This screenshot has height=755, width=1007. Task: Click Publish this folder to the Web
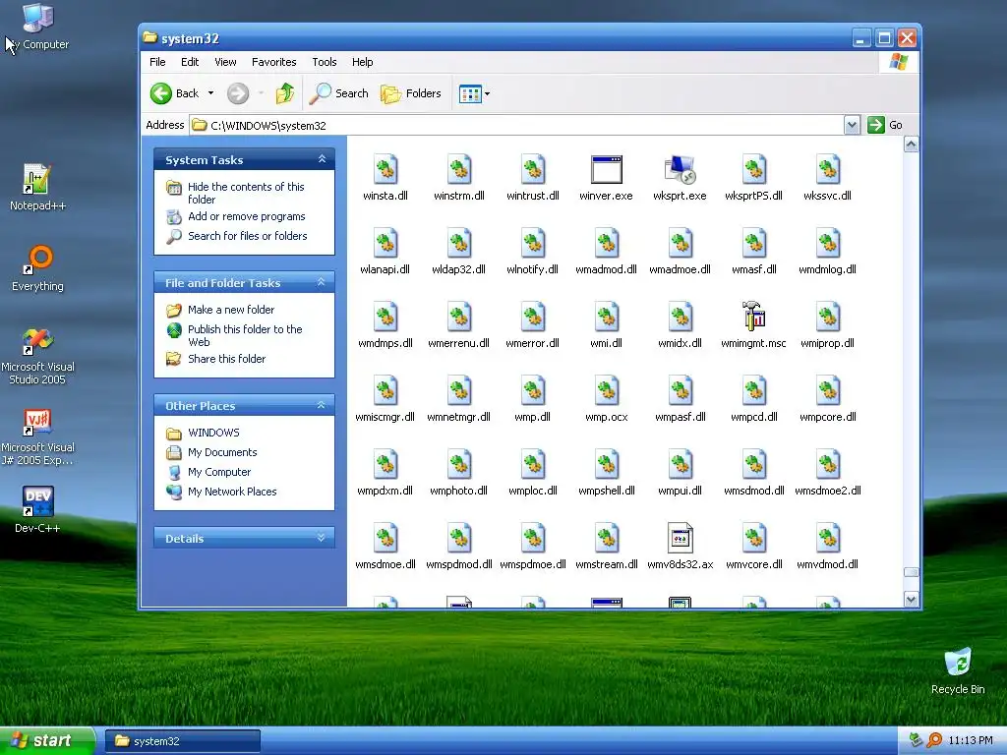click(x=245, y=335)
